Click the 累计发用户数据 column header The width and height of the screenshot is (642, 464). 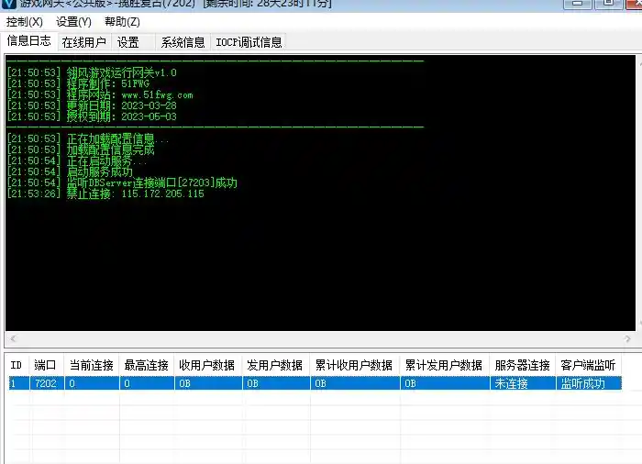click(443, 365)
